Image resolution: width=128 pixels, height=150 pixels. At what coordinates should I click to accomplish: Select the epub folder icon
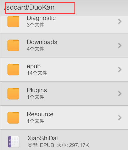pyautogui.click(x=13, y=70)
